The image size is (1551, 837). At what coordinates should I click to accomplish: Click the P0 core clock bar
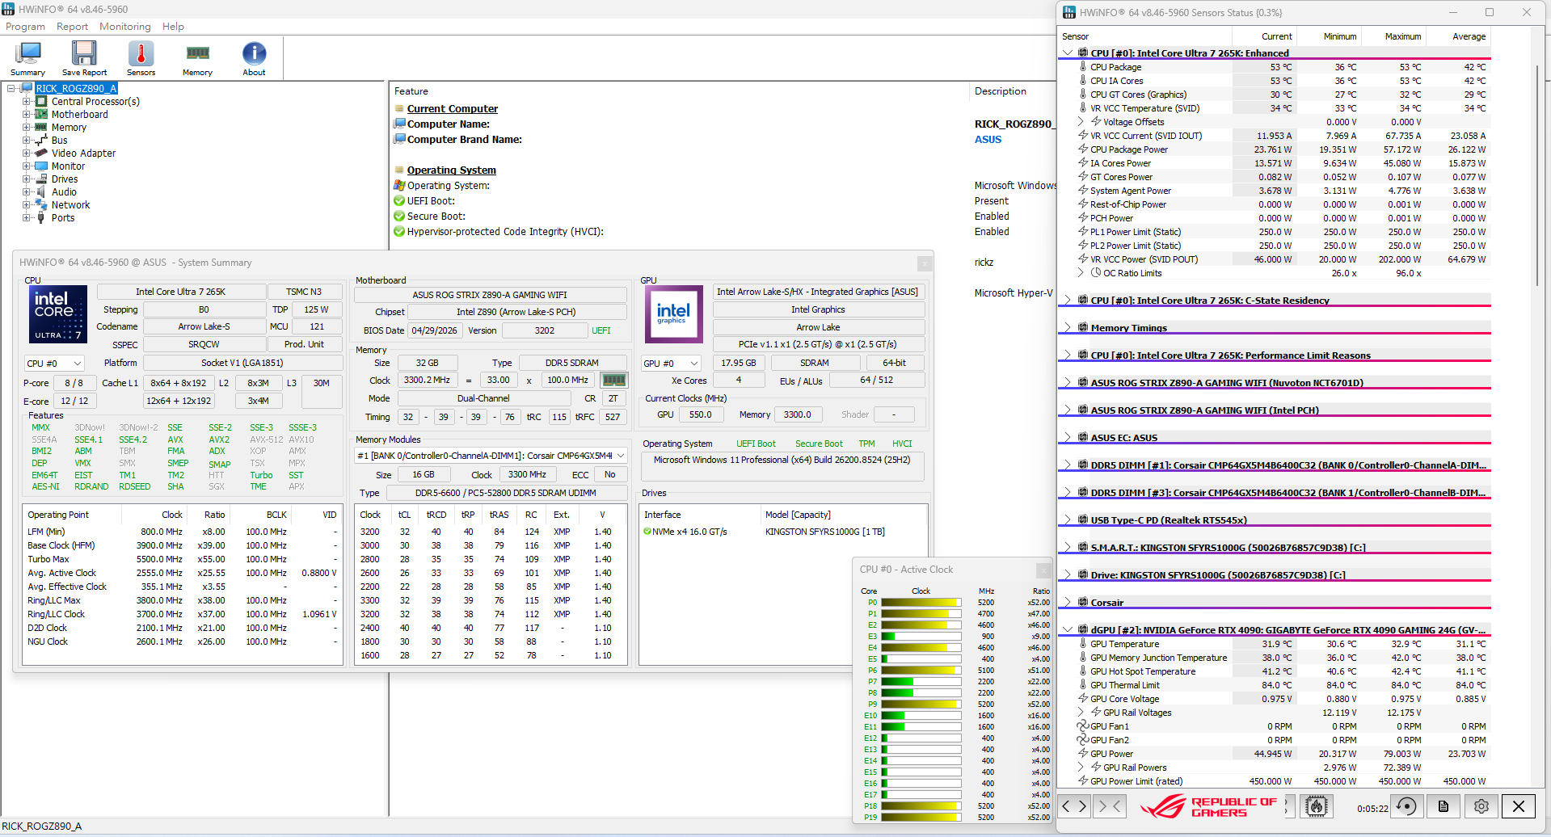point(921,603)
